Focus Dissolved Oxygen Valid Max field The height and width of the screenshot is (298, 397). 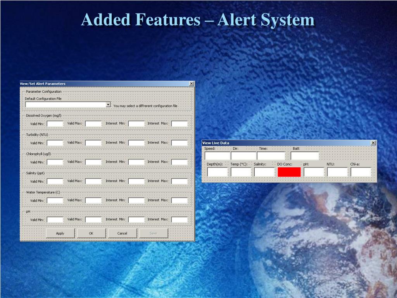93,124
